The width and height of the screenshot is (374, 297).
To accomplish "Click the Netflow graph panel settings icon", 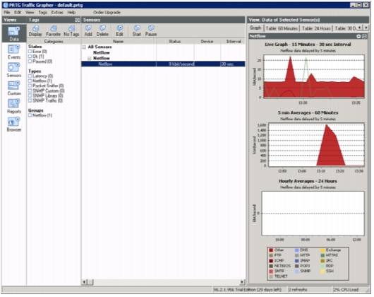I will click(358, 36).
